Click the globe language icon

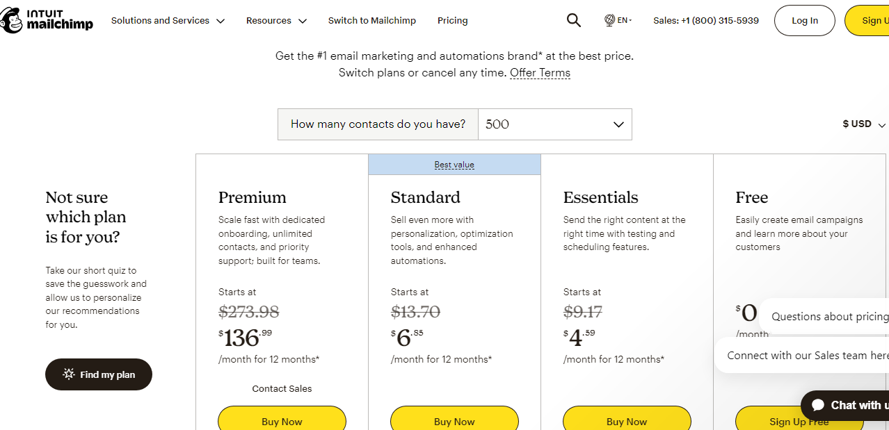click(x=609, y=21)
